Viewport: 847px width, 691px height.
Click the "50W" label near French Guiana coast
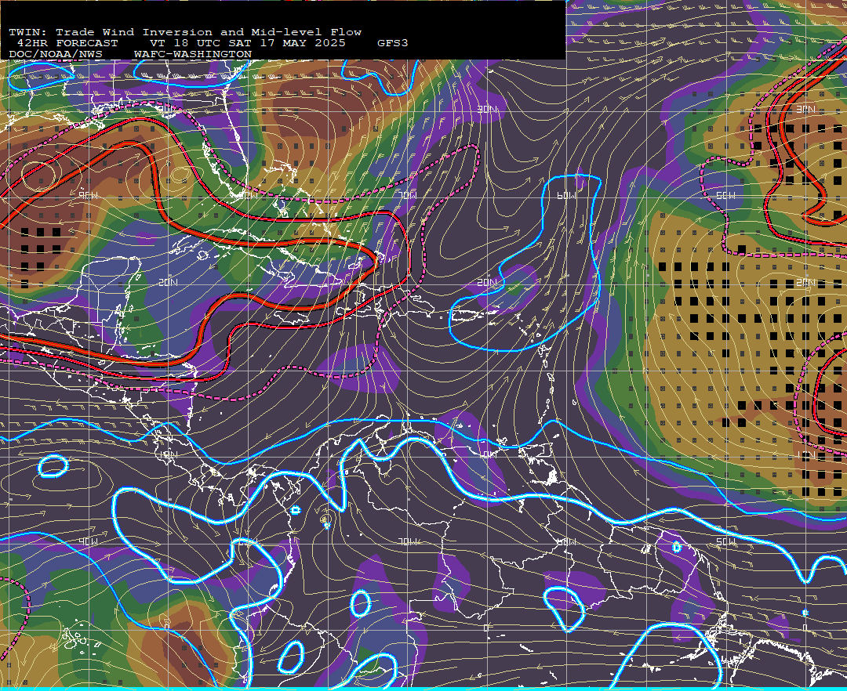726,541
